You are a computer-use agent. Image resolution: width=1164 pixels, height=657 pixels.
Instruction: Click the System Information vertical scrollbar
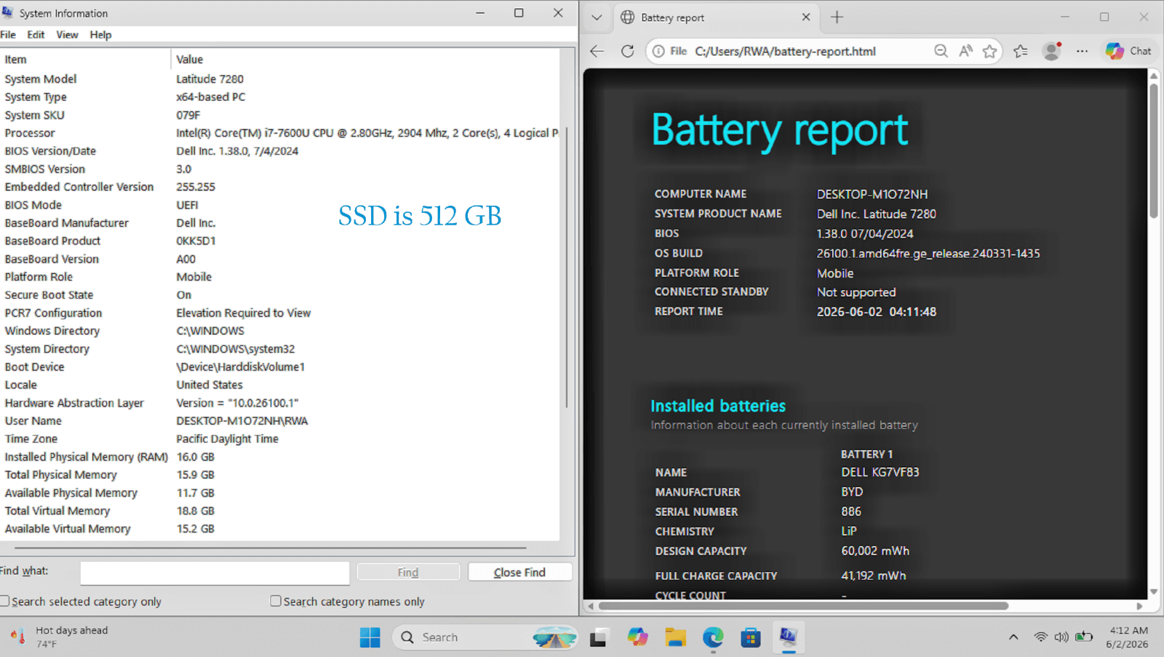(x=567, y=267)
